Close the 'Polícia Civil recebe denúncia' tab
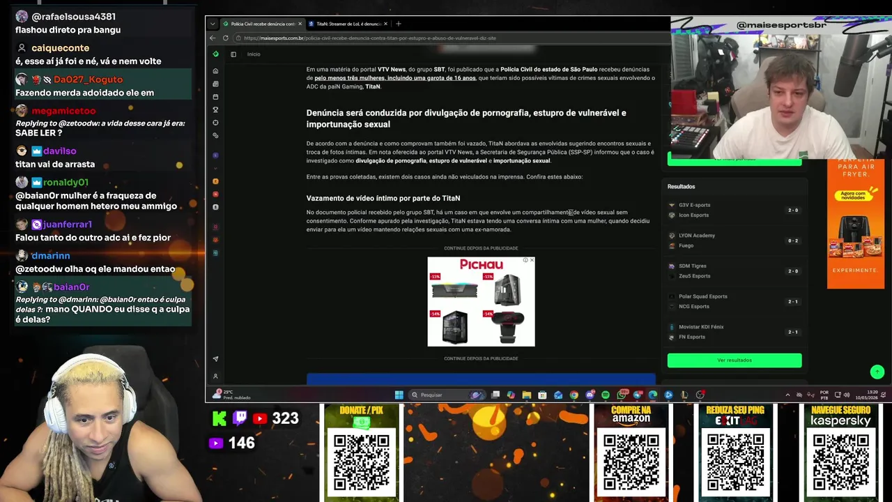The width and height of the screenshot is (892, 502). pyautogui.click(x=300, y=24)
